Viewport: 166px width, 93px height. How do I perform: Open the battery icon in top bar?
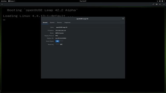tap(162, 1)
